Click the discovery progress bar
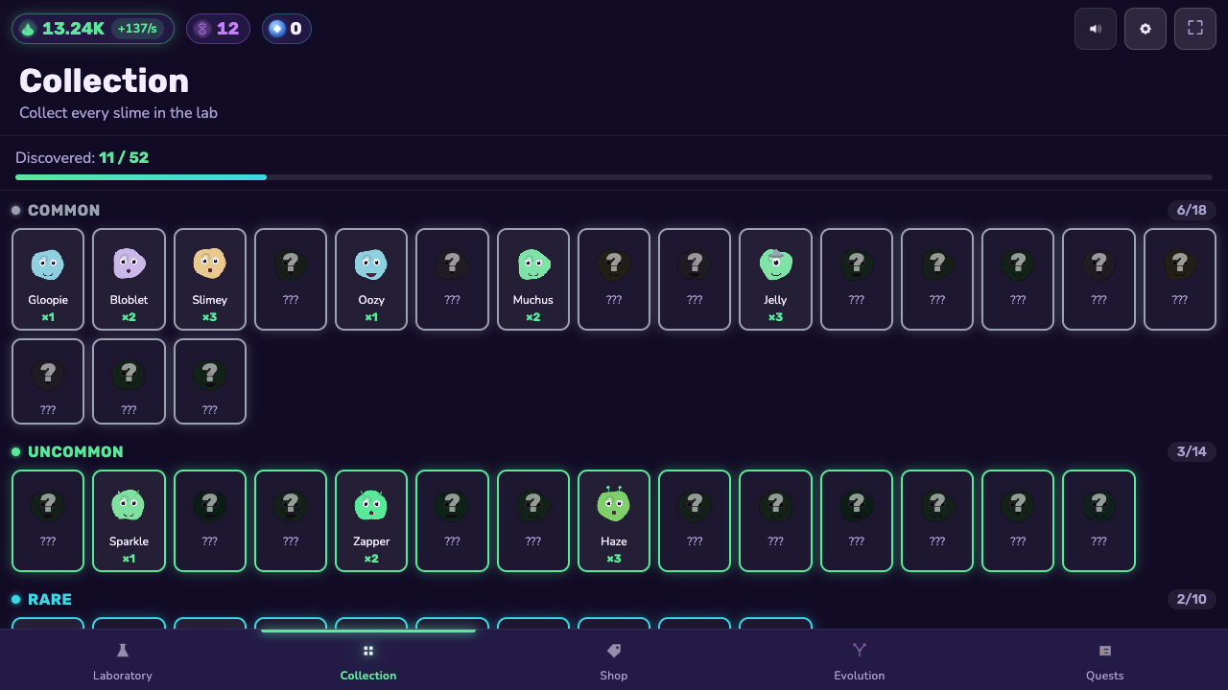1228x690 pixels. [614, 177]
